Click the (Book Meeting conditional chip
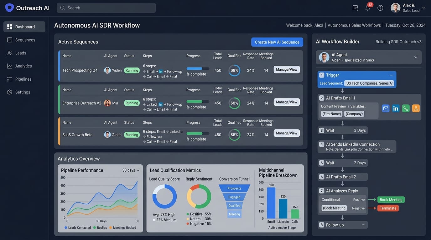Viewport: 431px width, 240px height. (334, 208)
